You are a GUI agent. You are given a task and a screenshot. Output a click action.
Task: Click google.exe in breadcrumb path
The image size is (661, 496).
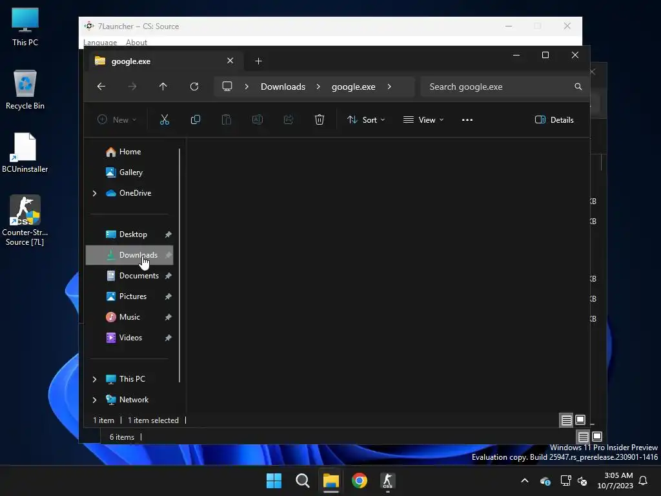pos(353,87)
